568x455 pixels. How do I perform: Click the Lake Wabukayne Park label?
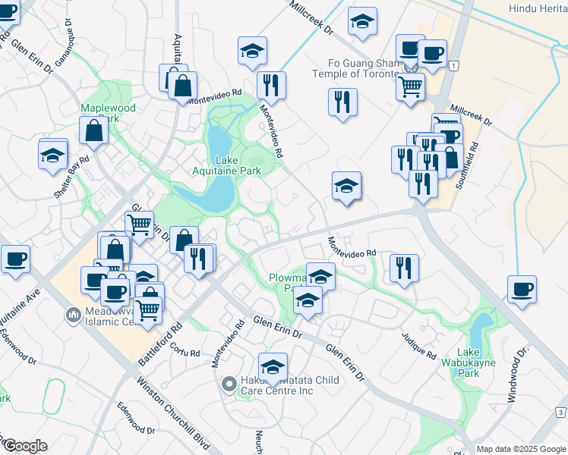pyautogui.click(x=469, y=362)
